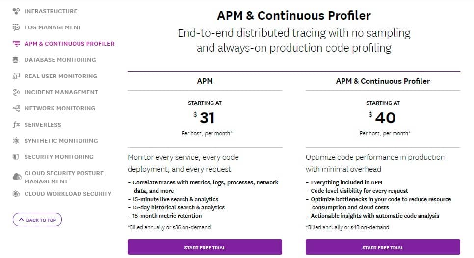
Task: Click the Real User Monitoring icon
Action: (16, 76)
